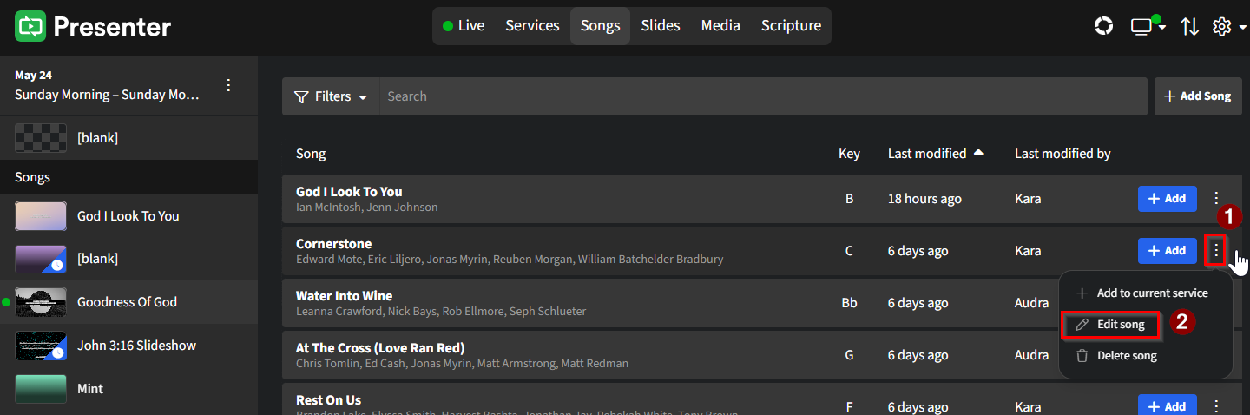Open the Filters dropdown

(x=330, y=96)
